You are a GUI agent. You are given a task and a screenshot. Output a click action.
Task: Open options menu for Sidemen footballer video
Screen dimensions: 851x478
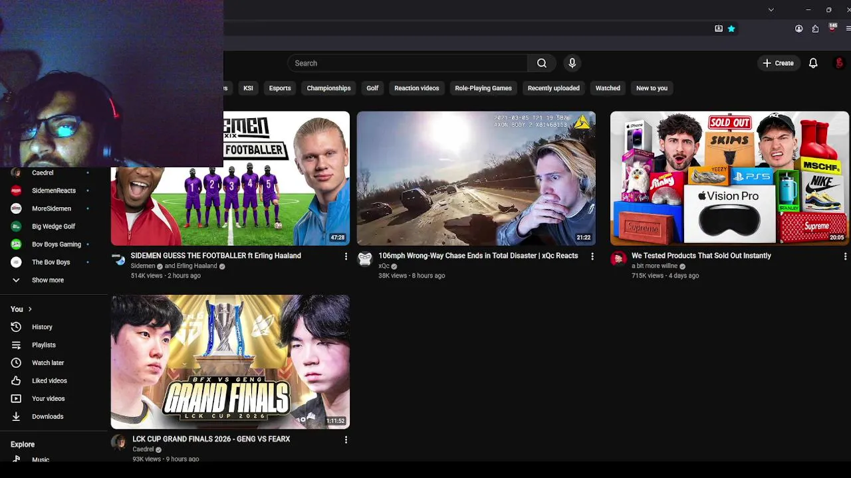point(346,256)
